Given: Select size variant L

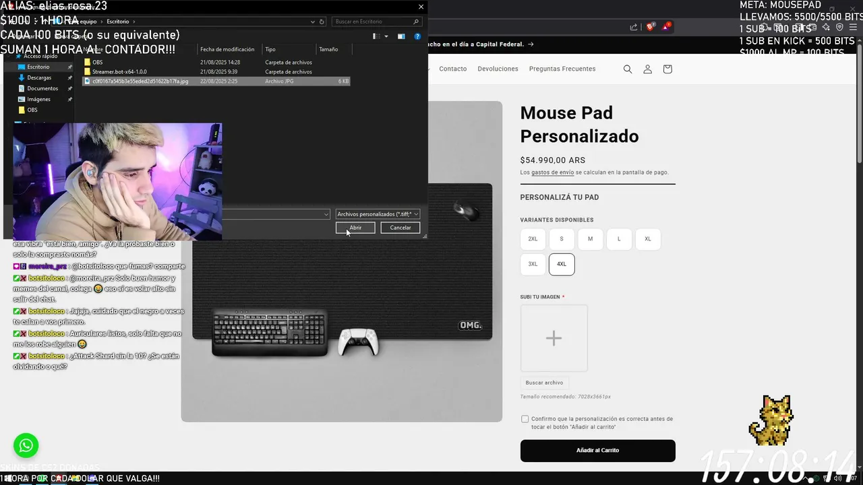Looking at the screenshot, I should click(619, 239).
